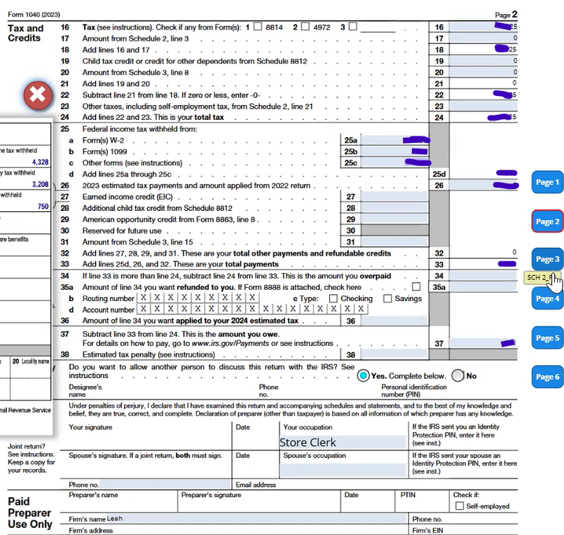Click line 23 other taxes amount field

pos(483,106)
